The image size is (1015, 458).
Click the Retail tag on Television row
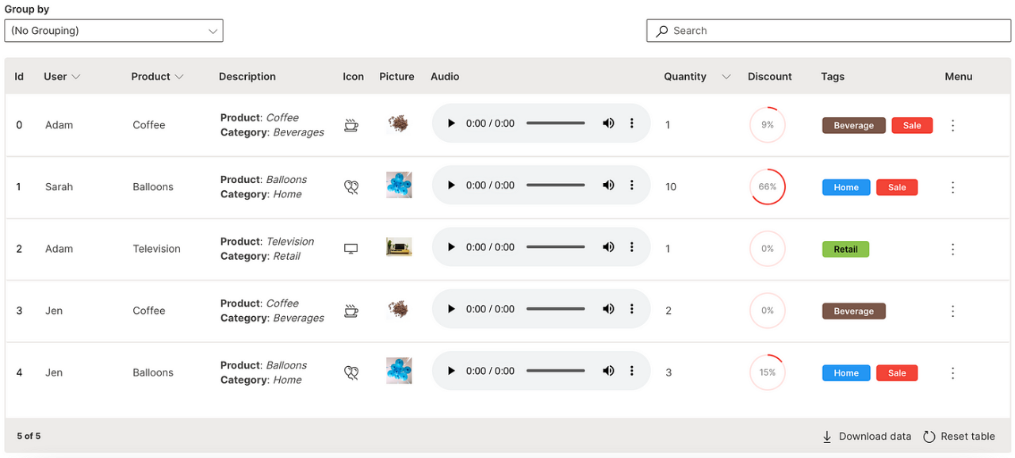pyautogui.click(x=845, y=249)
